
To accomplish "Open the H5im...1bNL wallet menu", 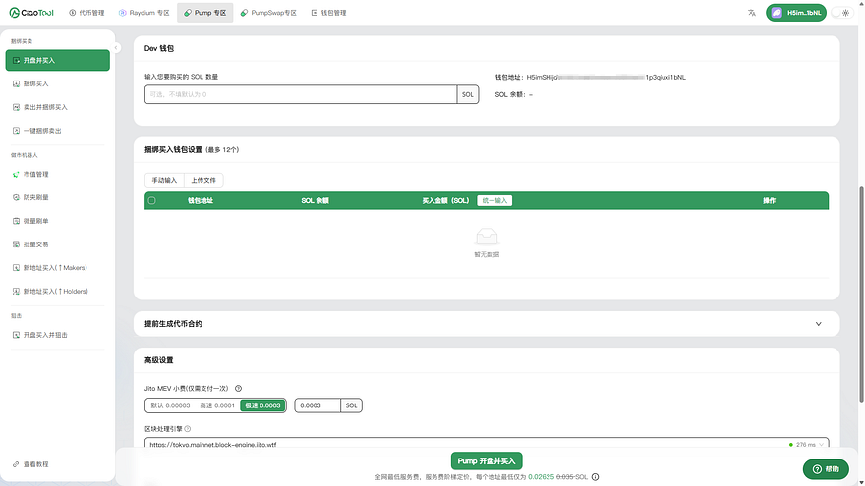I will point(795,13).
